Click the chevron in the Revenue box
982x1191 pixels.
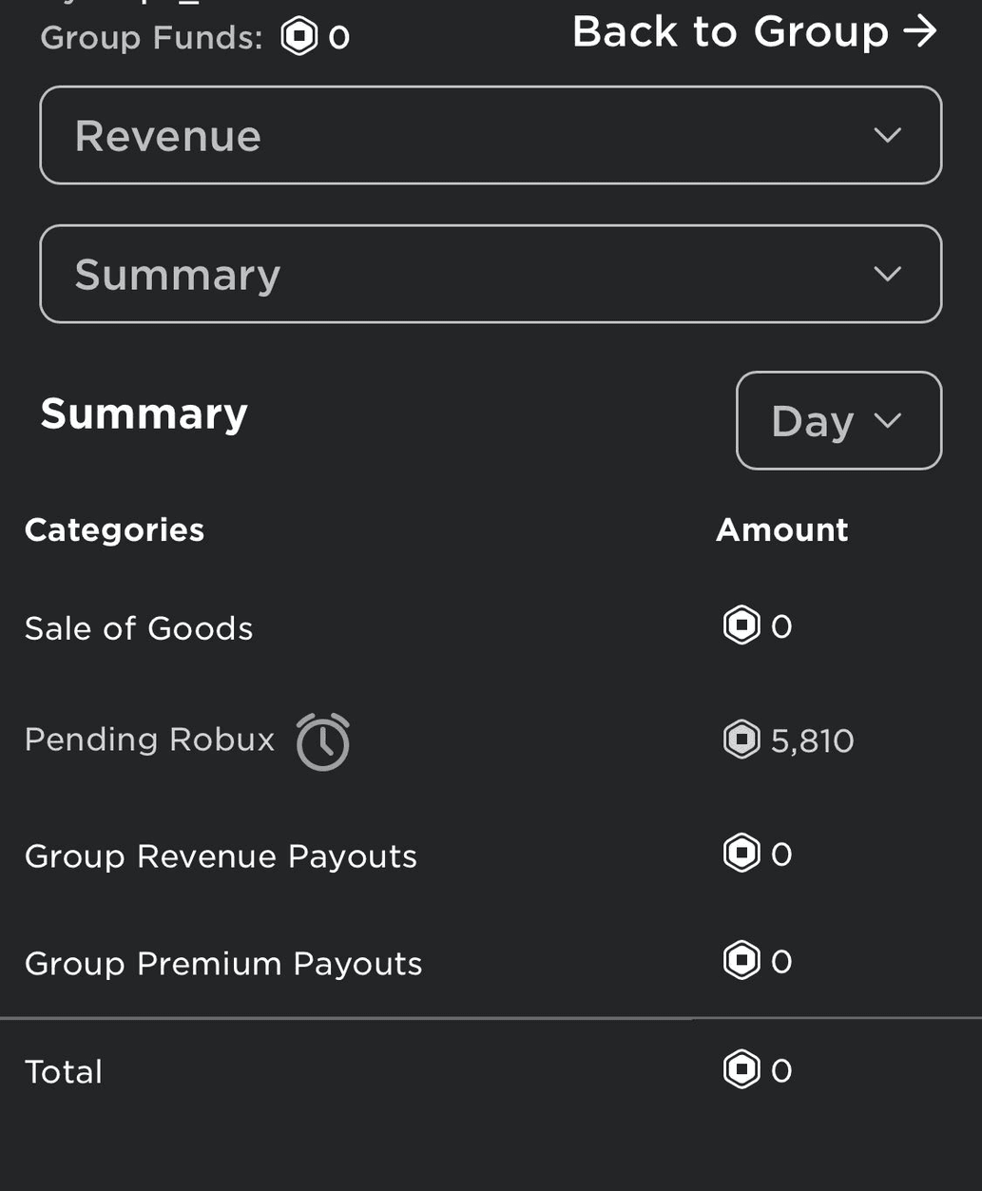click(887, 135)
